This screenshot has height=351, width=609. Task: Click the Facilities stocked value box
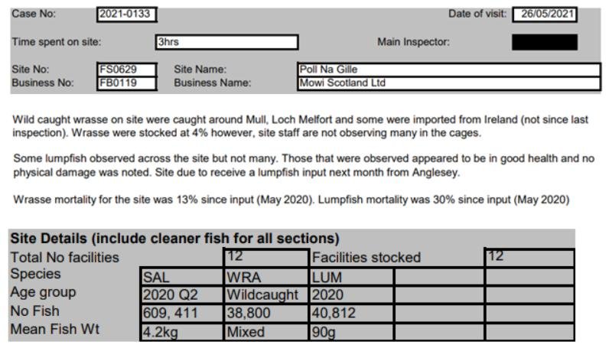click(x=529, y=258)
